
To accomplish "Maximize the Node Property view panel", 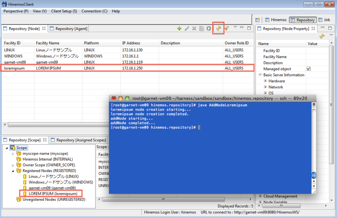I will (x=330, y=28).
